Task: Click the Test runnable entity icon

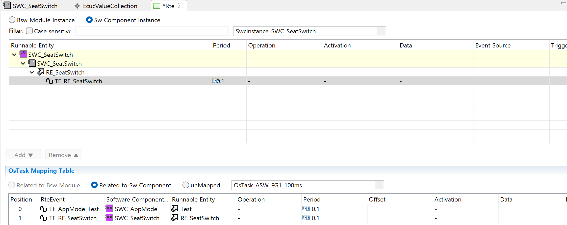Action: pos(175,209)
